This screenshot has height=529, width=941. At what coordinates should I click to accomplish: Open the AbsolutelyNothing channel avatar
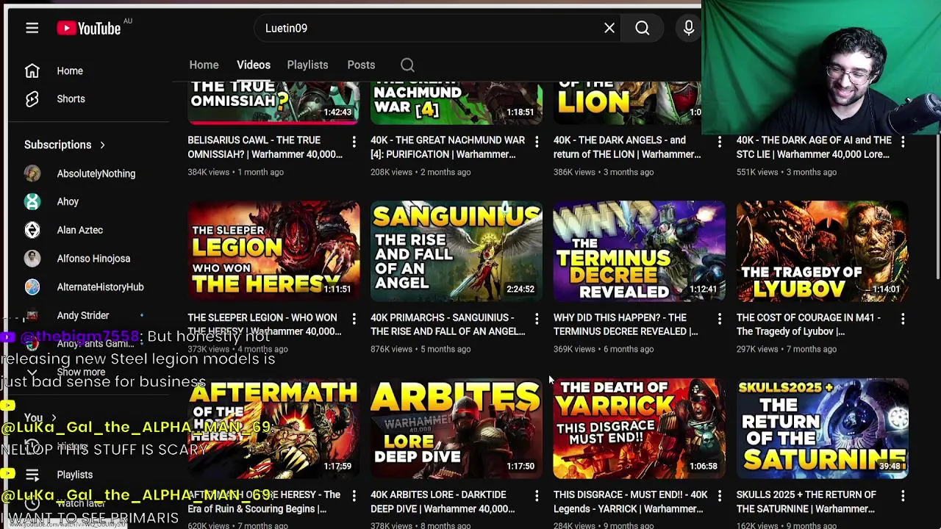[x=32, y=173]
